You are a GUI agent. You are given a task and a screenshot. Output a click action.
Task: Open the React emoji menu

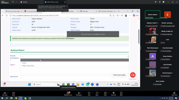click(x=97, y=94)
